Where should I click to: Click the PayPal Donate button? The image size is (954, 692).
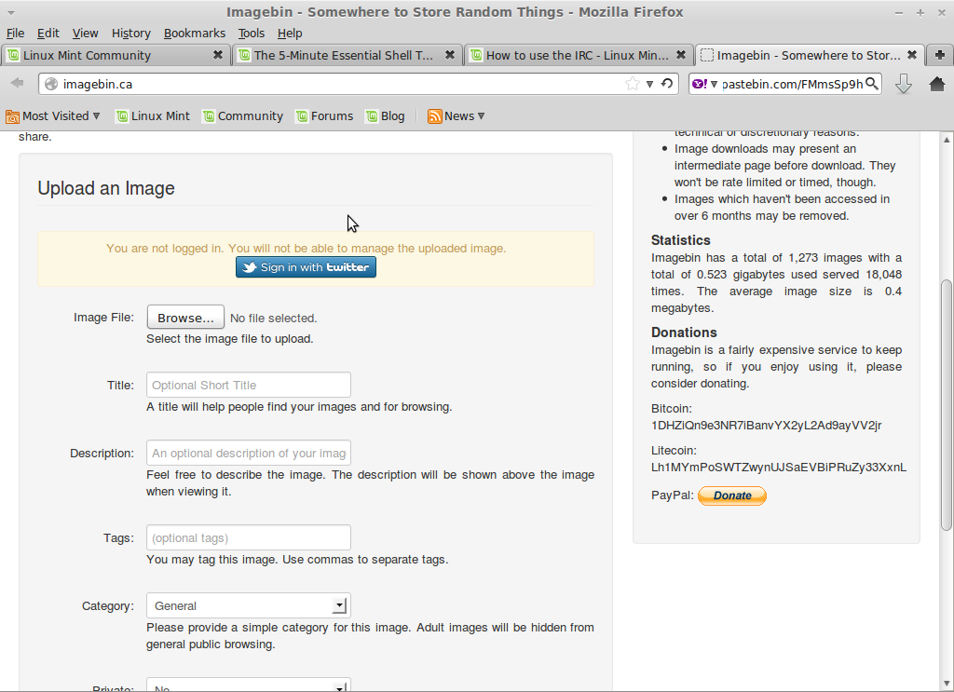coord(732,495)
